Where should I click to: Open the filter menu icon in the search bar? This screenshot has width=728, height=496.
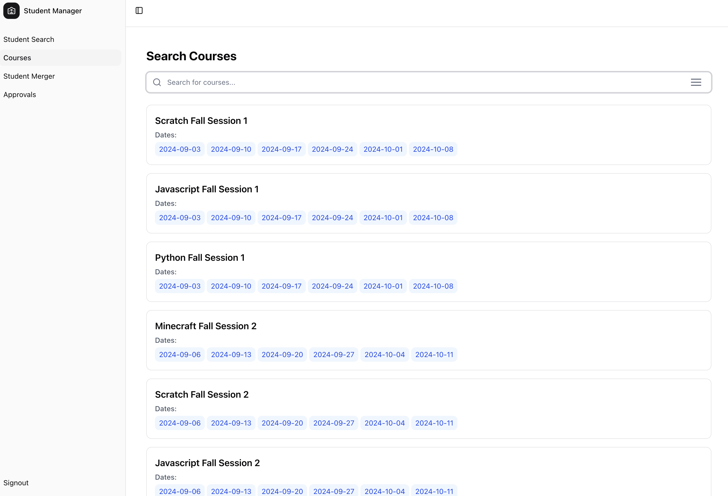point(696,82)
